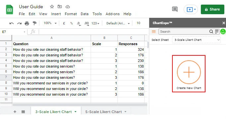Decrease decimal places

click(79, 23)
